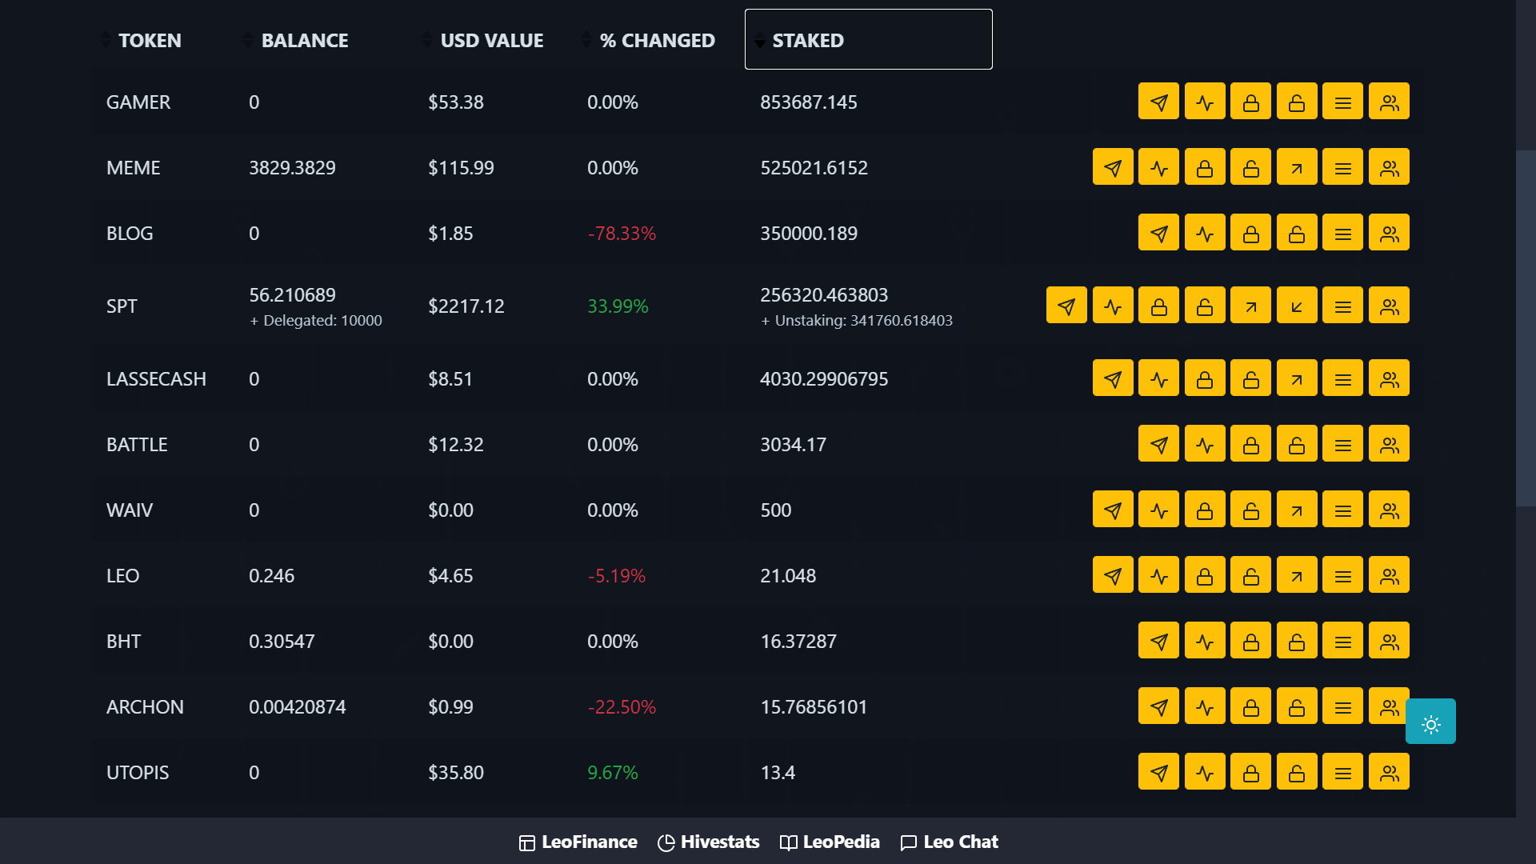
Task: Delegate SPT with the up-right arrow icon
Action: coord(1250,306)
